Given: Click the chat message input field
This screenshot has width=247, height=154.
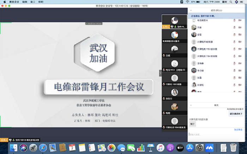Looking at the screenshot, I should tap(216, 135).
